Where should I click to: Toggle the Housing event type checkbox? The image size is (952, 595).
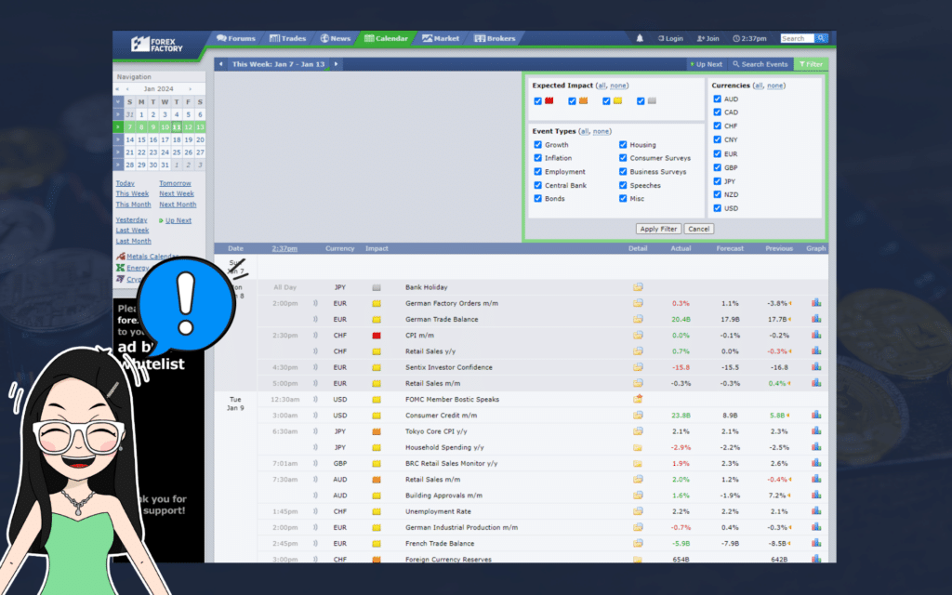pyautogui.click(x=623, y=144)
